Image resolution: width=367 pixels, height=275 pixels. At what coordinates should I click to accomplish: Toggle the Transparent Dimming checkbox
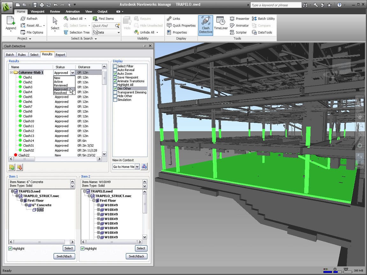coord(115,92)
